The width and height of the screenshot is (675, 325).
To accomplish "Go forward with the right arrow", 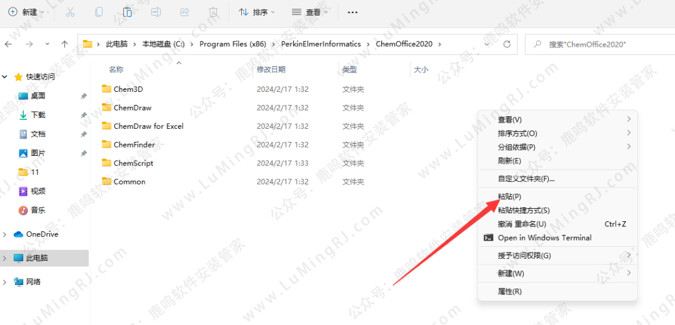I will (29, 44).
